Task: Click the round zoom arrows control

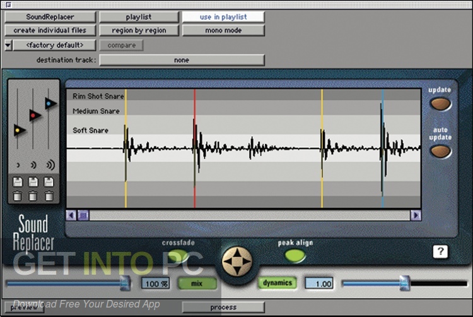Action: coord(237,261)
